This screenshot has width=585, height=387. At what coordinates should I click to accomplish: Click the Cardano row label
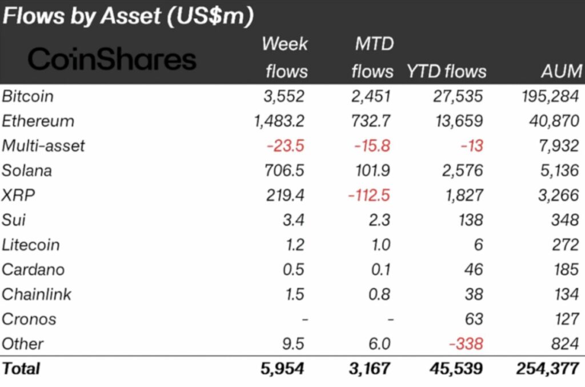33,270
